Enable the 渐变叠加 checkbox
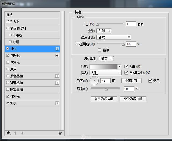Screen dimensions: 172x141 click(x=8, y=83)
